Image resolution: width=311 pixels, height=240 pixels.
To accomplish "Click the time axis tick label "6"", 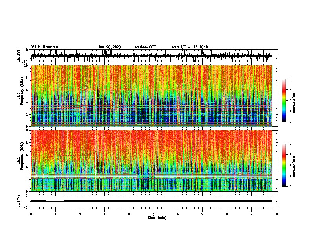I will [x=178, y=214].
